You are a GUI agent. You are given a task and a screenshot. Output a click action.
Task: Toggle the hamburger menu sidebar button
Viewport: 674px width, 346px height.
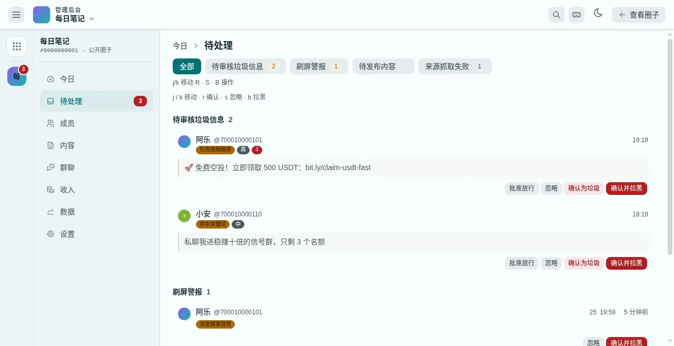(x=16, y=15)
